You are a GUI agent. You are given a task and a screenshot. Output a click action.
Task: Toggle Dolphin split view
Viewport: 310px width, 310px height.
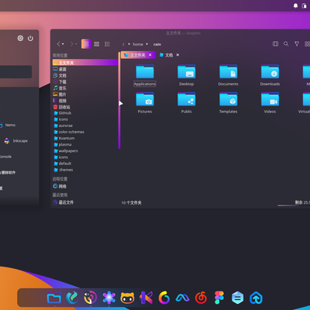click(276, 44)
